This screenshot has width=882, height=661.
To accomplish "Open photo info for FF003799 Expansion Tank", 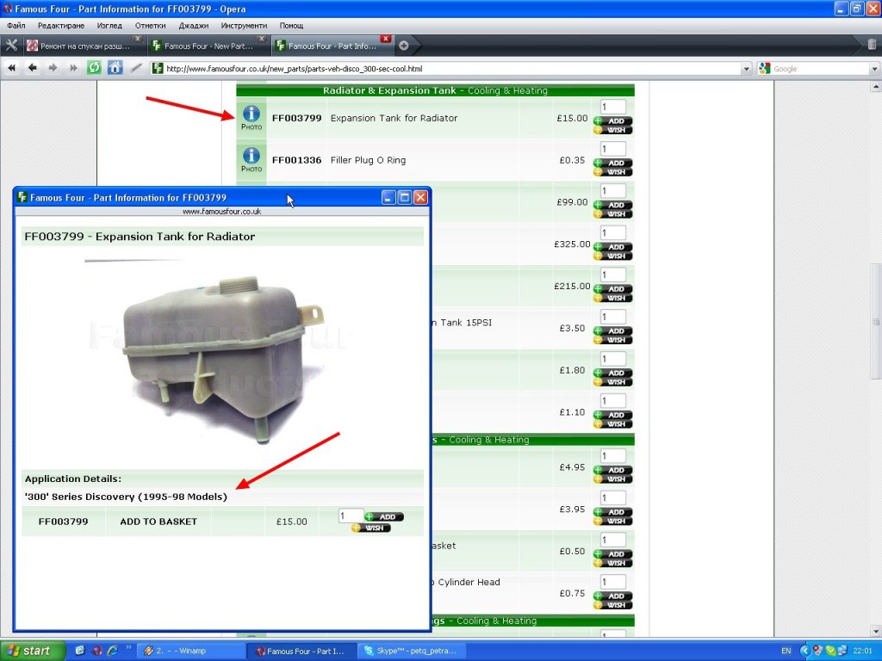I will [251, 117].
